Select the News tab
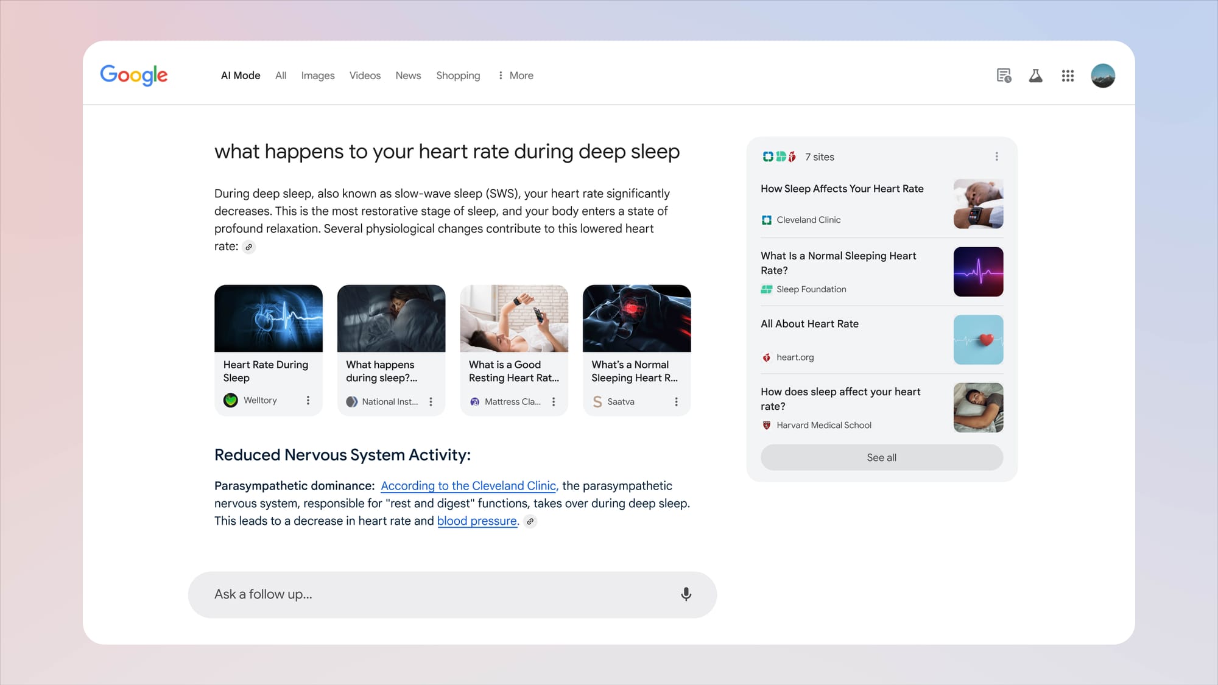 tap(407, 75)
